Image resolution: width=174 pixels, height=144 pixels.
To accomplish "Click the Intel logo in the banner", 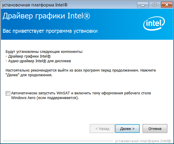I will pyautogui.click(x=154, y=23).
